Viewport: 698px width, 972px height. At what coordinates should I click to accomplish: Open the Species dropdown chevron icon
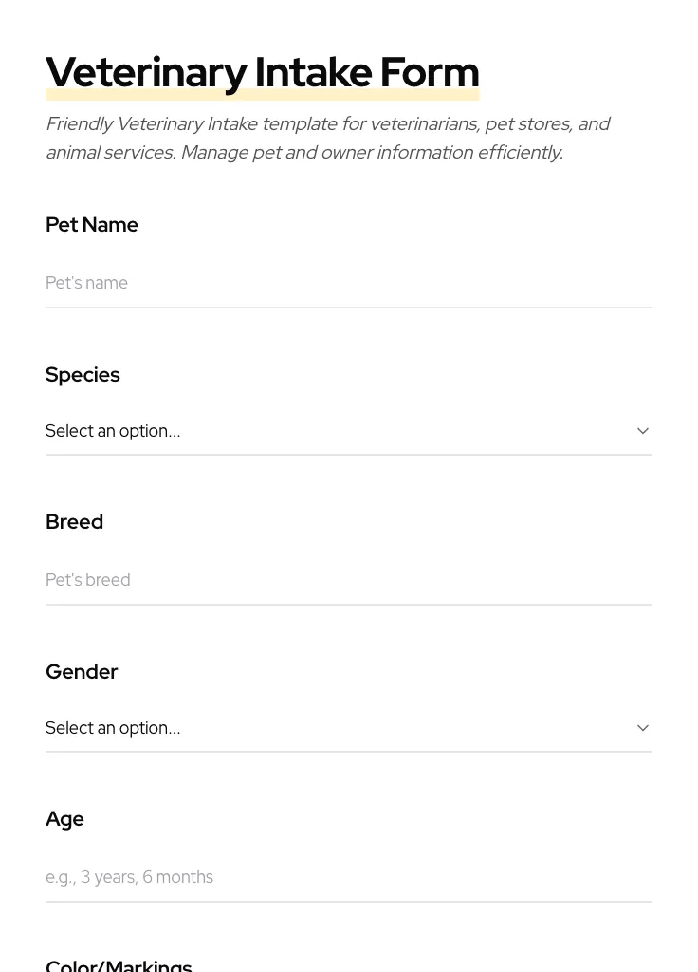(643, 431)
